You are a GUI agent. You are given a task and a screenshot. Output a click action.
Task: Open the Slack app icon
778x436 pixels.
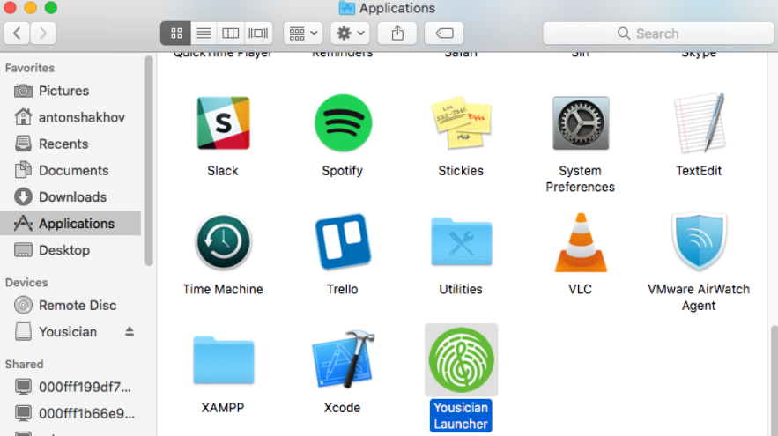point(222,124)
